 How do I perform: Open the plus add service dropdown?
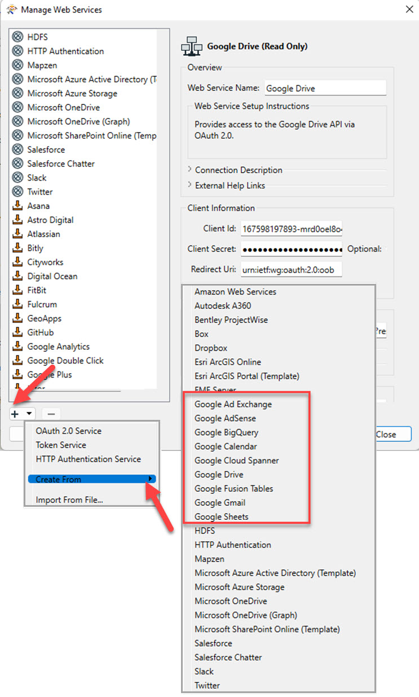click(23, 414)
